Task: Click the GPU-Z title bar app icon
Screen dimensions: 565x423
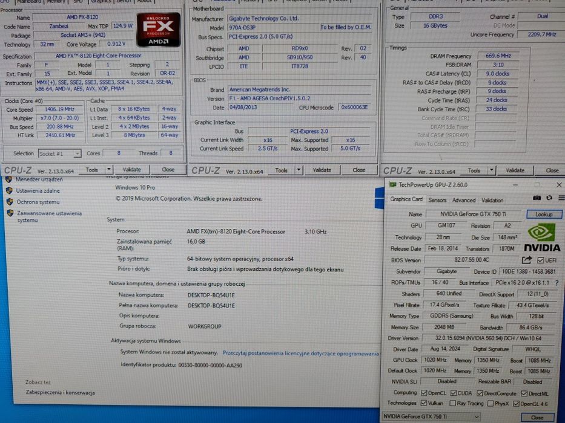Action: click(392, 184)
